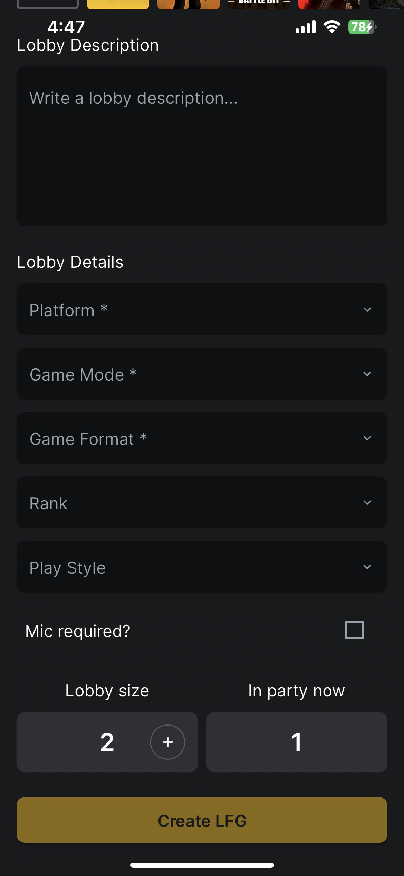Expand the Game Mode dropdown
The height and width of the screenshot is (876, 404).
tap(202, 374)
